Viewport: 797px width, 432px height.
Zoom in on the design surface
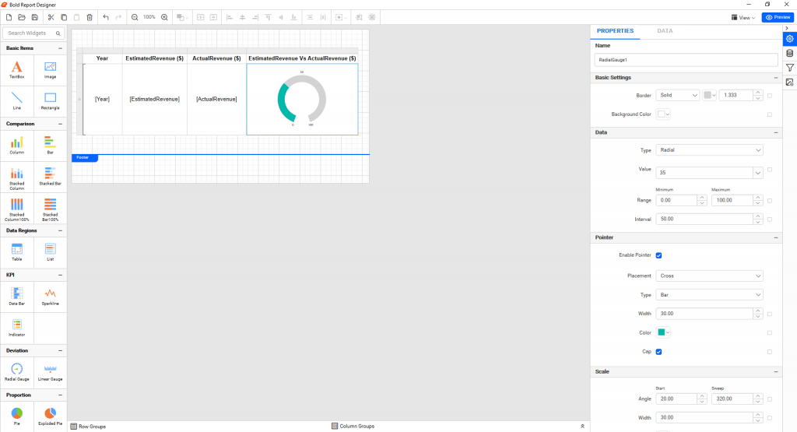tap(164, 17)
